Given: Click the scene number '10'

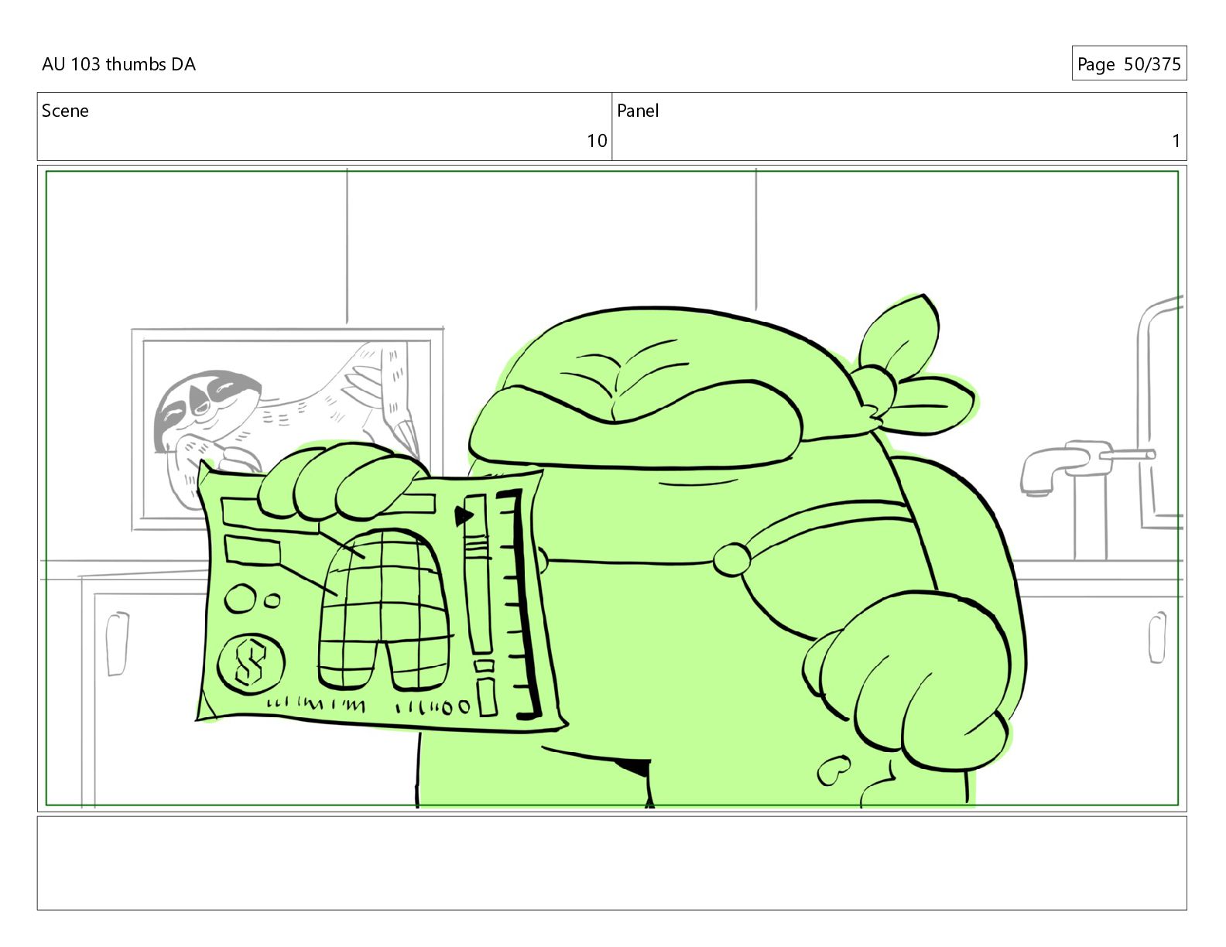Looking at the screenshot, I should [597, 141].
